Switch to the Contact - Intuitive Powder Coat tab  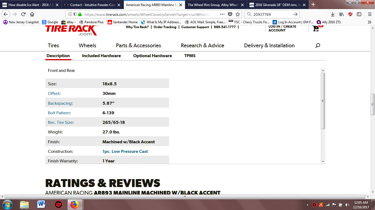92,5
